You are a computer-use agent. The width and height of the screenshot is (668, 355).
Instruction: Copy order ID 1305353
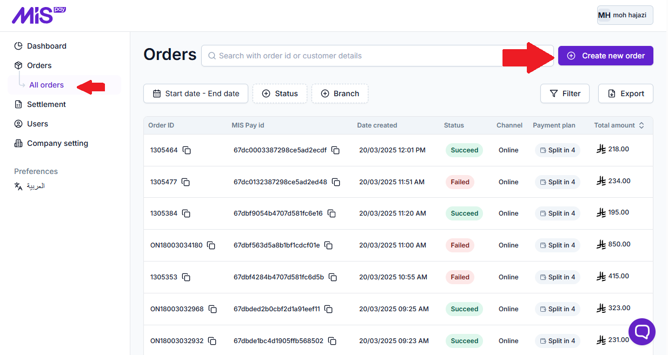tap(186, 277)
